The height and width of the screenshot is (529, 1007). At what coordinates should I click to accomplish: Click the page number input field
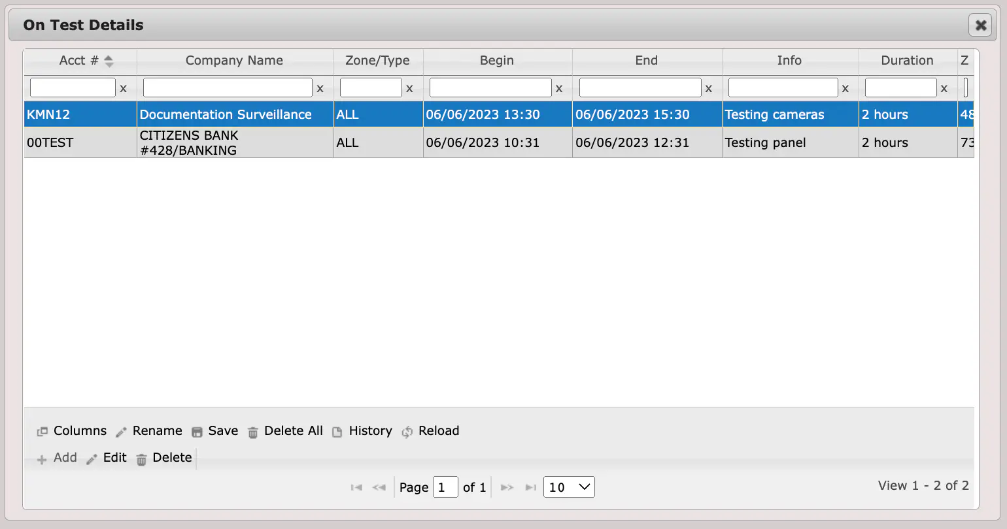point(445,487)
